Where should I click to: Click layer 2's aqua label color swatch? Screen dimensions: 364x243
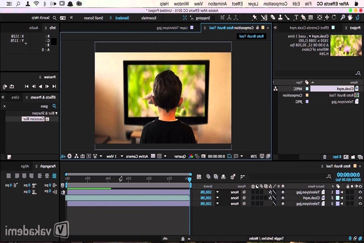[x=337, y=198]
